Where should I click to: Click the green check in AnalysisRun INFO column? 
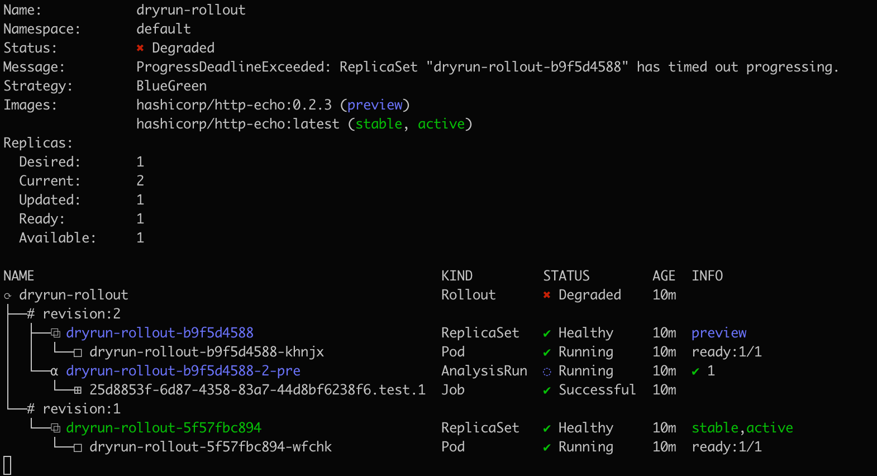(695, 371)
